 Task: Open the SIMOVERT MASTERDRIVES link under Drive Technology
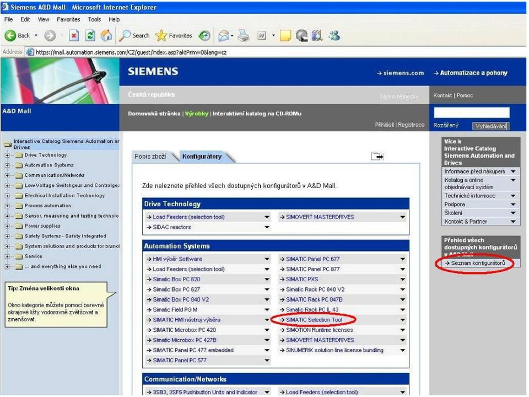point(320,217)
